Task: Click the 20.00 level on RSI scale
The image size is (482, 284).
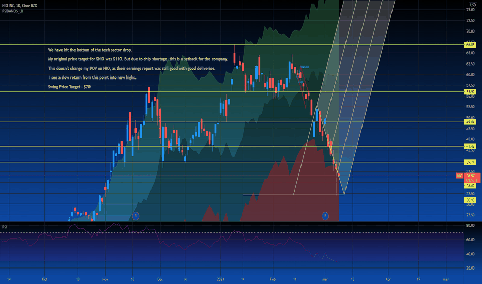Action: [470, 268]
